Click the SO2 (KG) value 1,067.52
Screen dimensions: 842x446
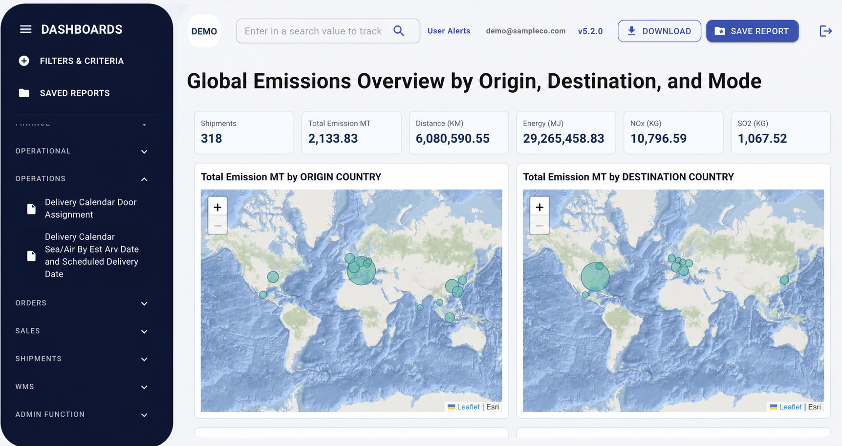(x=762, y=139)
